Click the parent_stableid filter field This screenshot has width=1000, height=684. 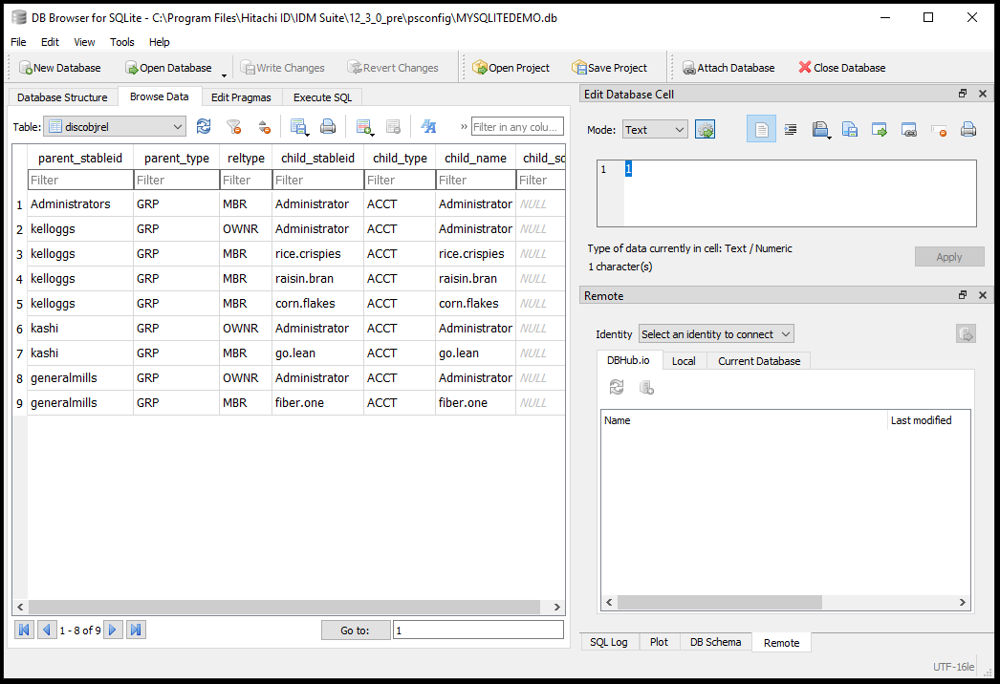point(80,180)
